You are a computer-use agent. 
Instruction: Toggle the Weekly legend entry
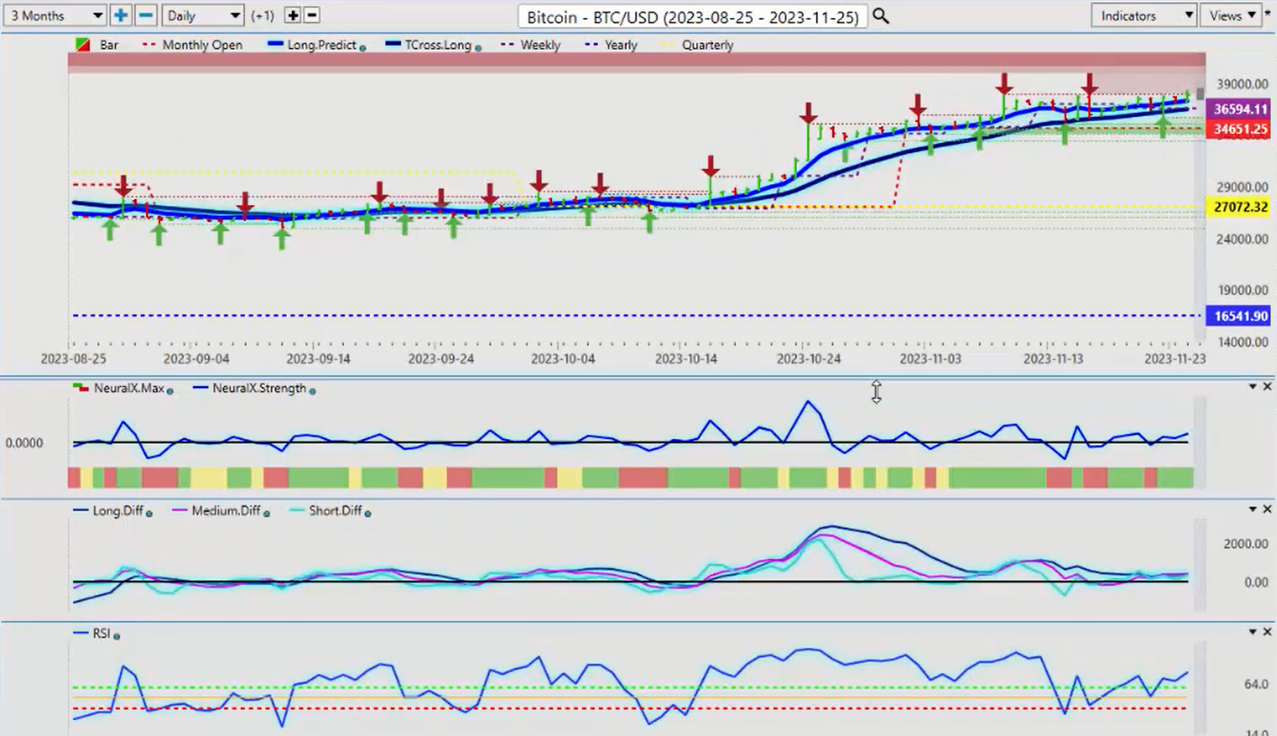[x=539, y=44]
